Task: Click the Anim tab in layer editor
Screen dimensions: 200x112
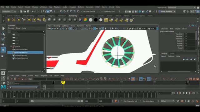Action: 172,54
